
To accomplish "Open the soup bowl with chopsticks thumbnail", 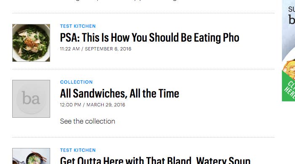I will click(31, 156).
